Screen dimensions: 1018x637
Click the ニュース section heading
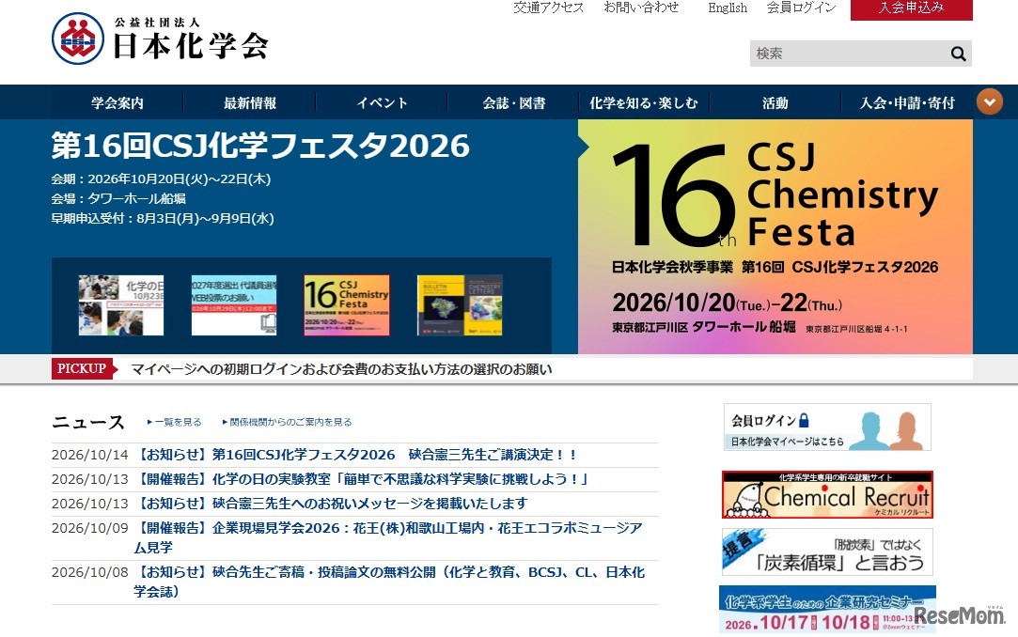click(88, 422)
